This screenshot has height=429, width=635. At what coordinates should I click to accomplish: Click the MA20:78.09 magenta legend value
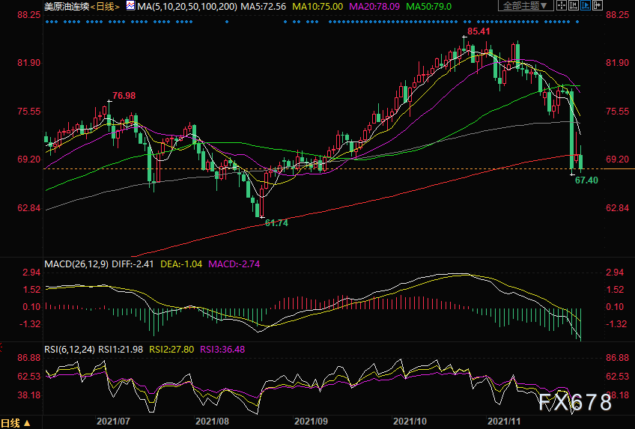[x=374, y=7]
